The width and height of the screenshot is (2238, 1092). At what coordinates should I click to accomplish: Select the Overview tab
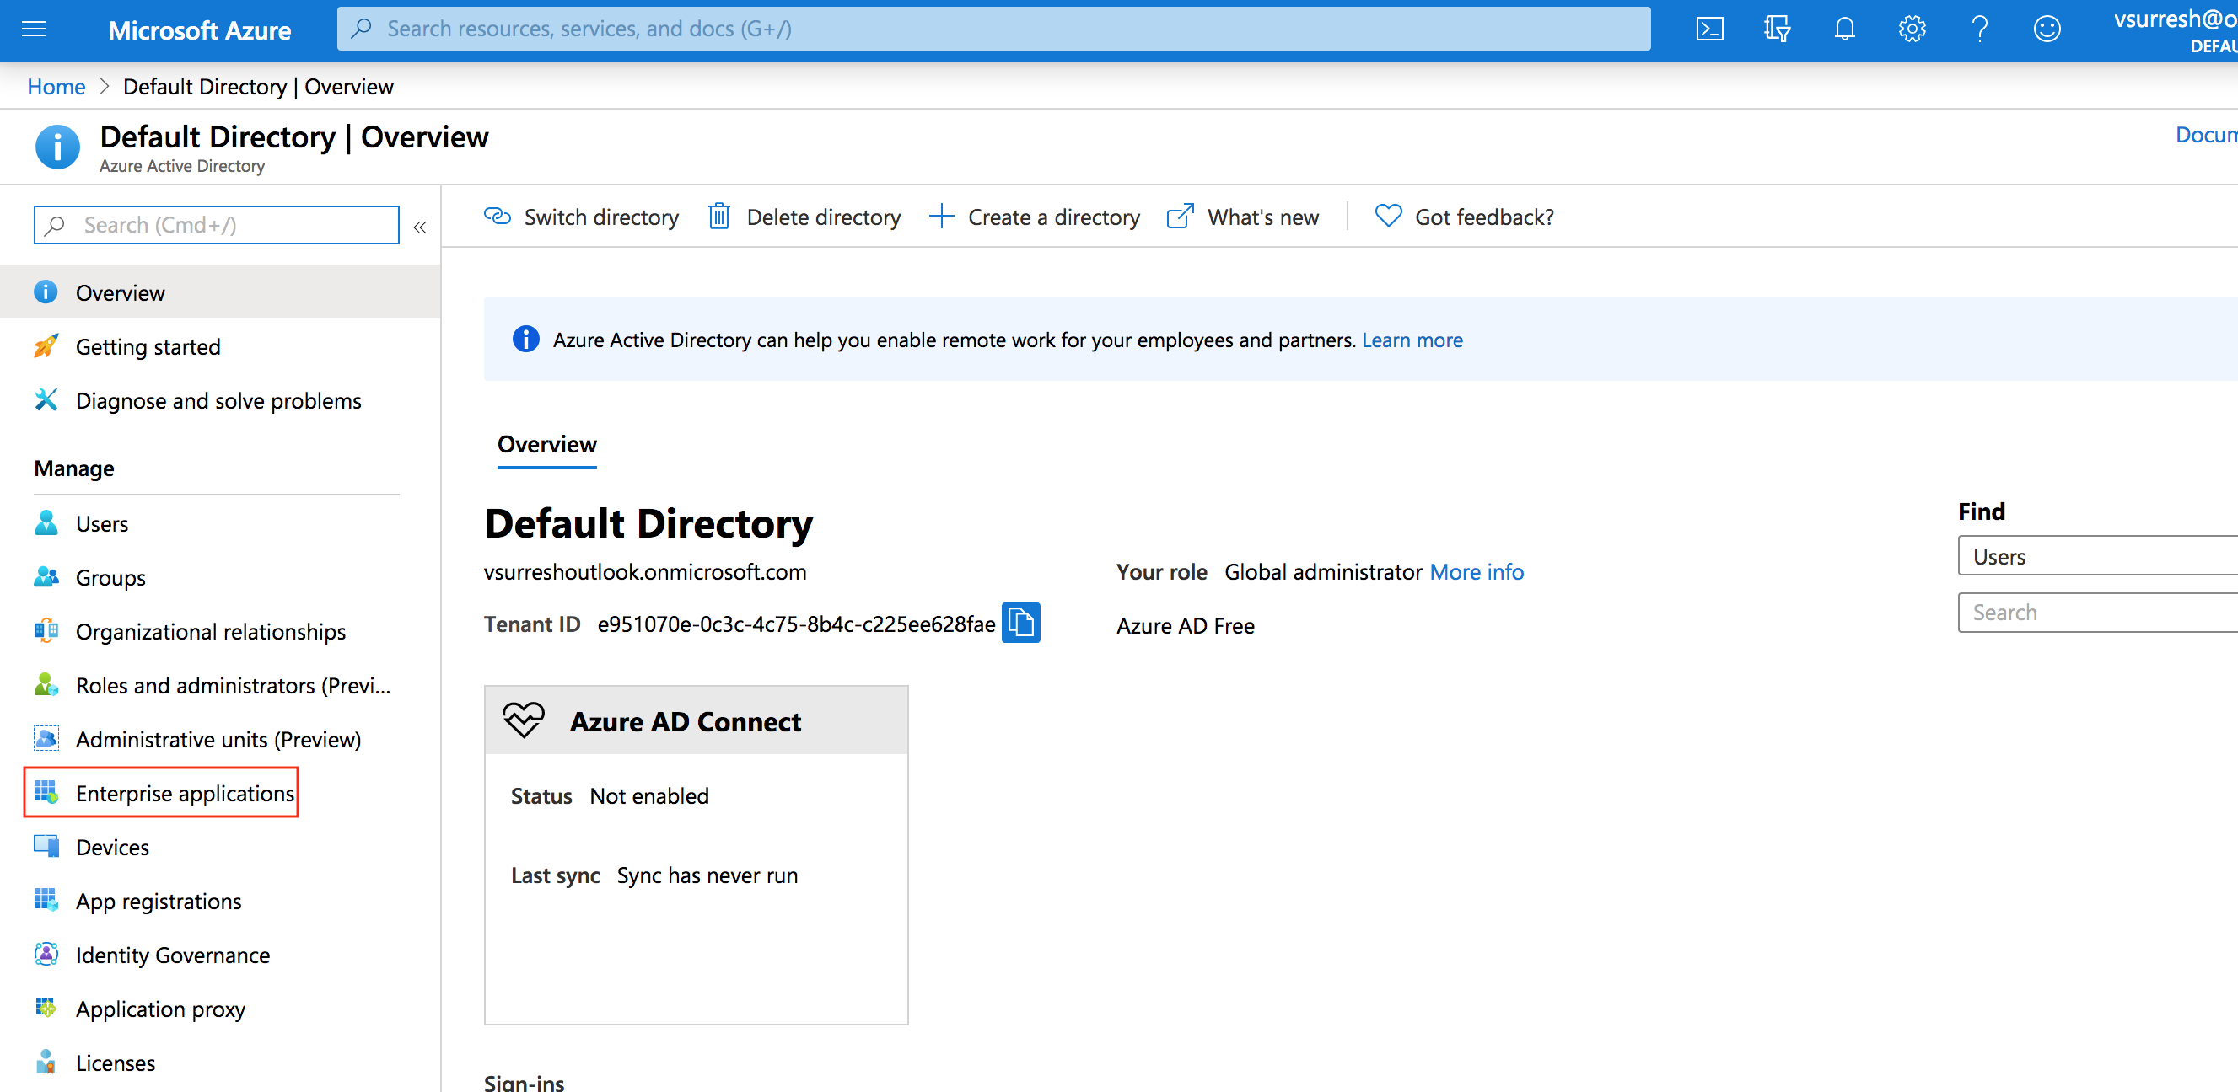point(546,444)
